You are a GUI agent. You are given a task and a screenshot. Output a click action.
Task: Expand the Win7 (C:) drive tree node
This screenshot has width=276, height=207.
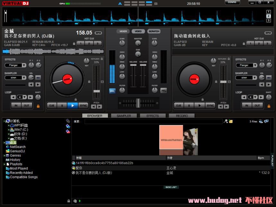click(9, 130)
